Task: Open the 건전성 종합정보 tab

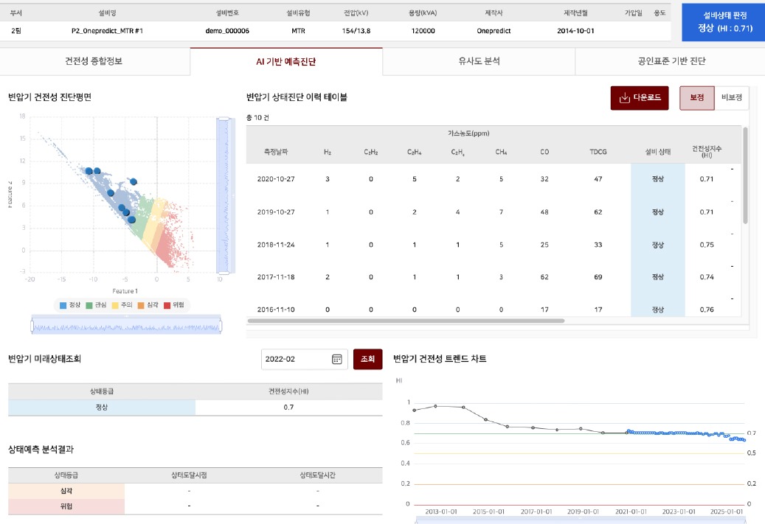Action: (x=94, y=61)
